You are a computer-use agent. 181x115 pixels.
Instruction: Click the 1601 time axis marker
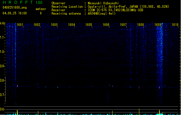20,25
